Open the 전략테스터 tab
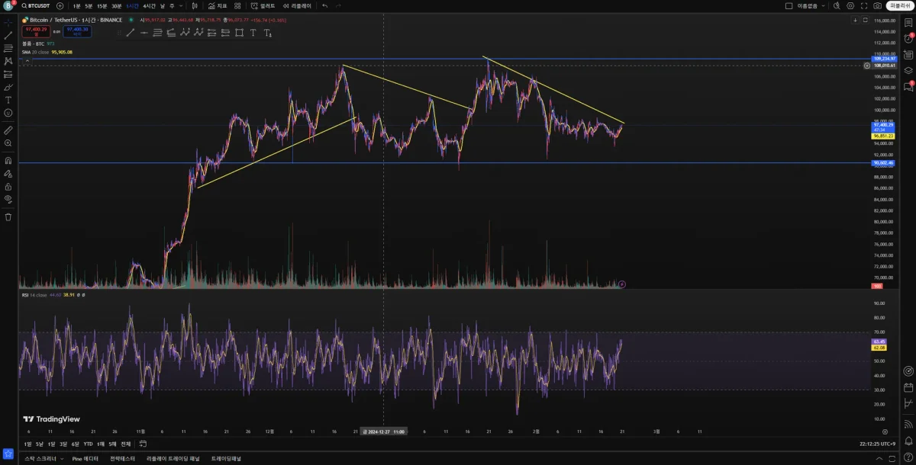Image resolution: width=916 pixels, height=465 pixels. (x=122, y=459)
